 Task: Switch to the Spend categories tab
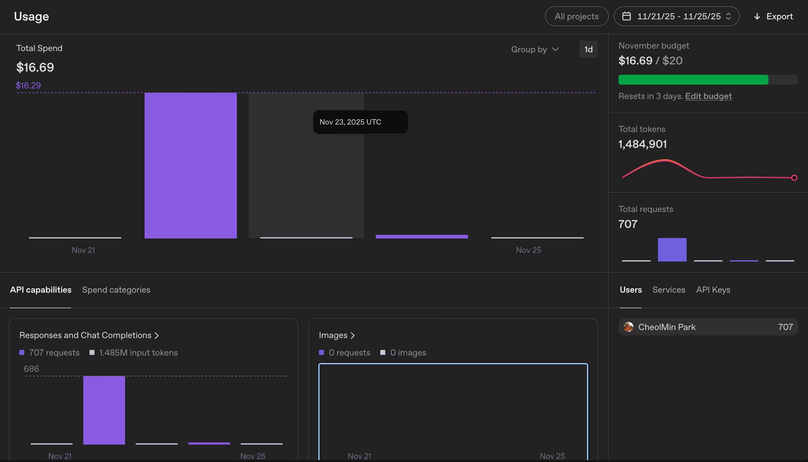pyautogui.click(x=116, y=290)
